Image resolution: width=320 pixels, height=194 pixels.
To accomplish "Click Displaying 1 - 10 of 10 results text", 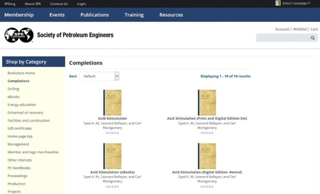I will click(x=225, y=76).
